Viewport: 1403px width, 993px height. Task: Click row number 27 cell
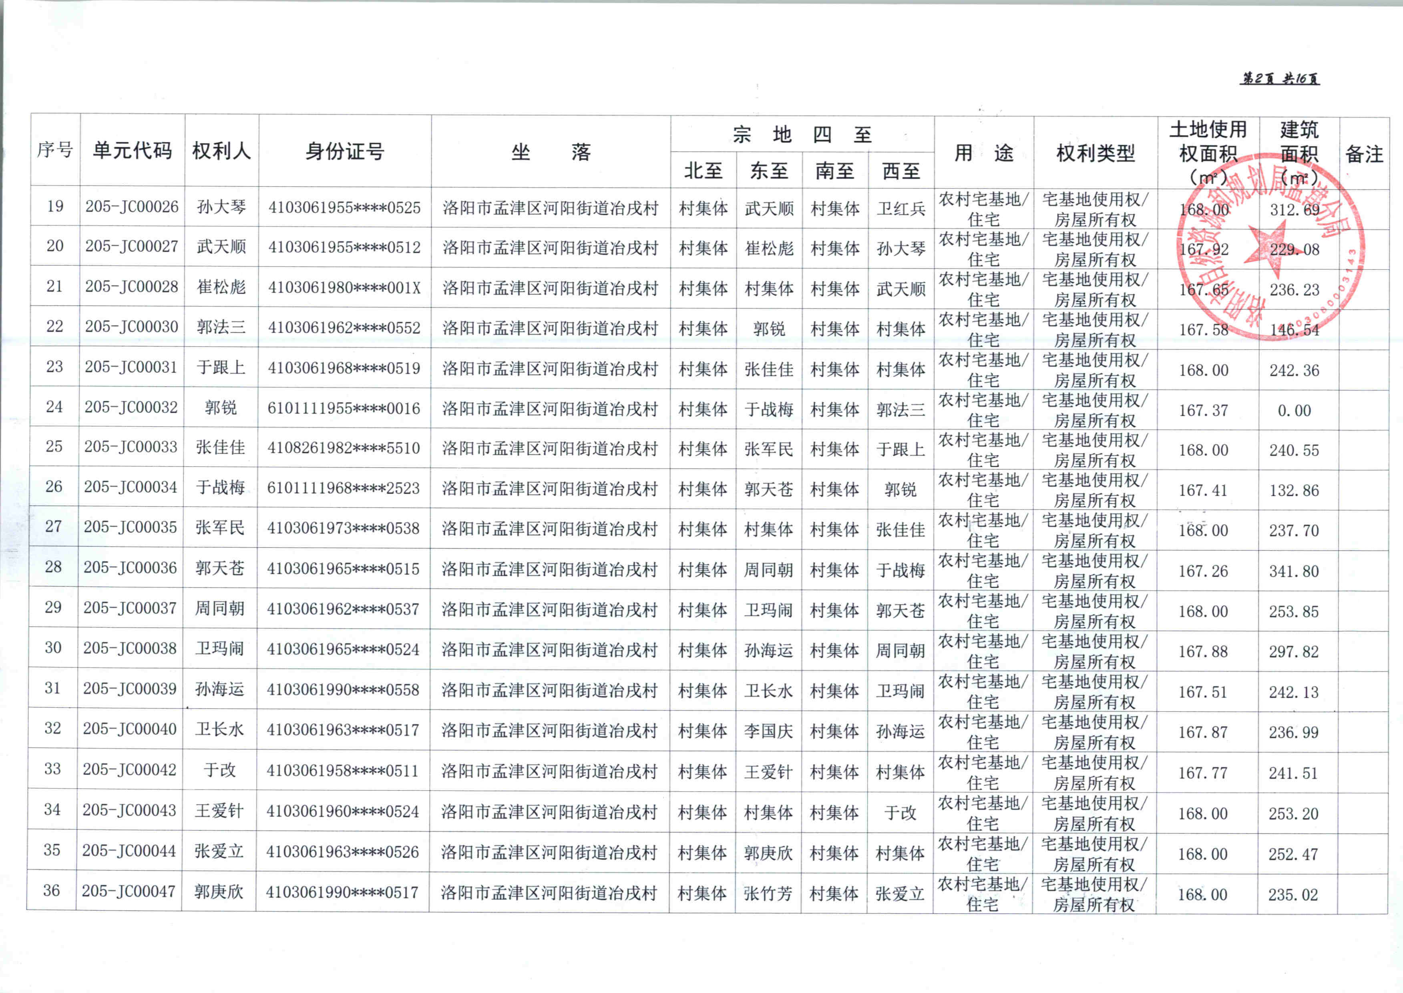pyautogui.click(x=53, y=527)
